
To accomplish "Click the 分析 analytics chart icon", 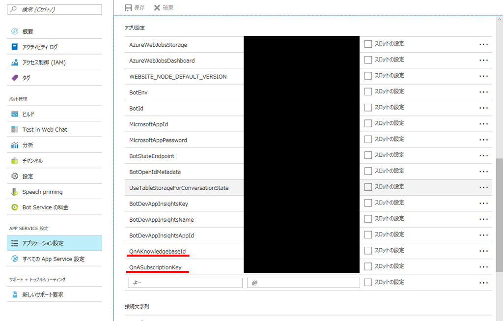I will (x=15, y=145).
